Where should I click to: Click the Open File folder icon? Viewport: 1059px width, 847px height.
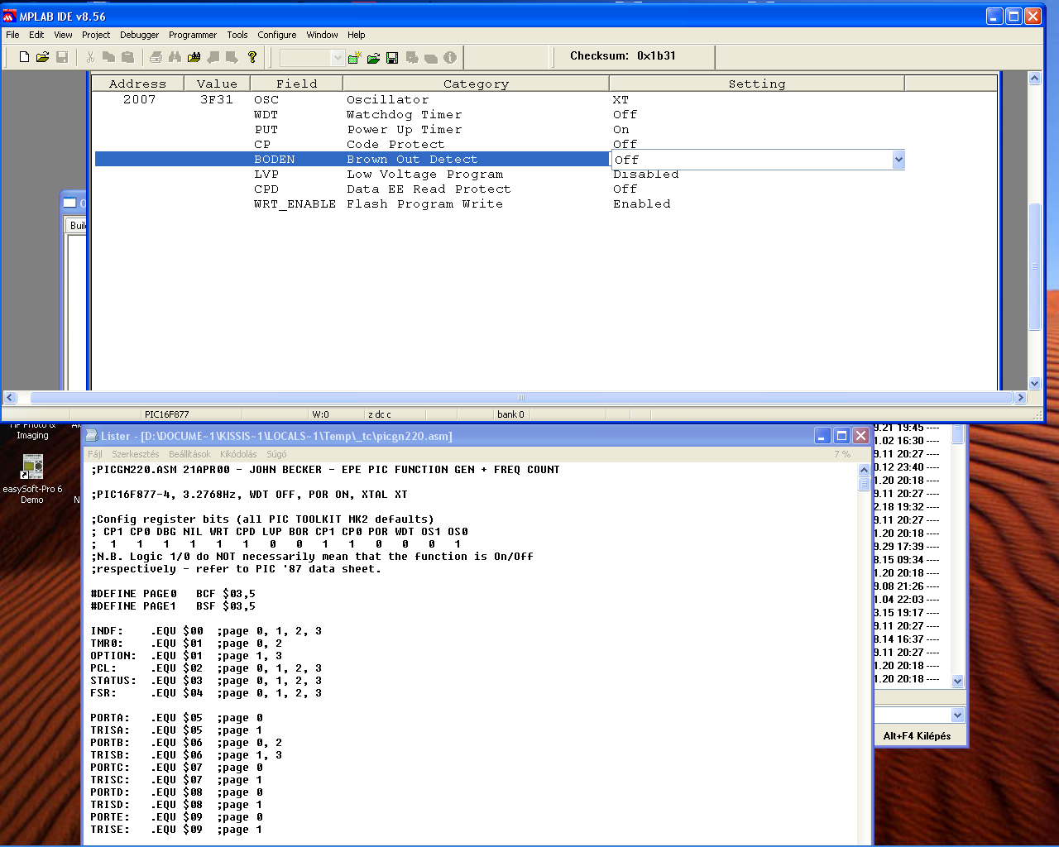42,57
